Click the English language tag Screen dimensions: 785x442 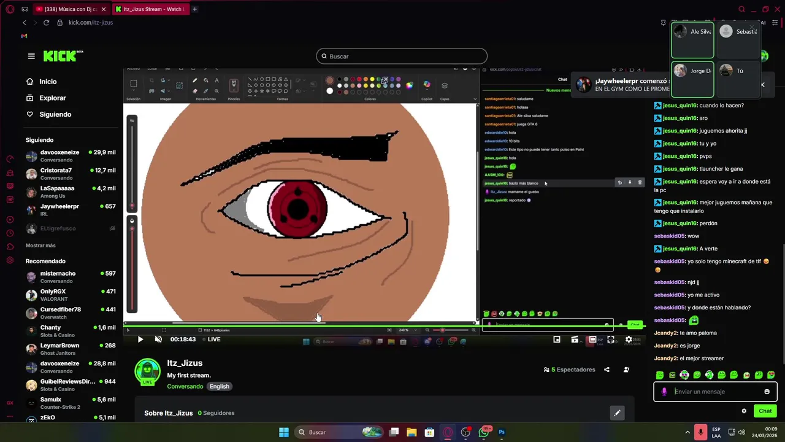[219, 386]
